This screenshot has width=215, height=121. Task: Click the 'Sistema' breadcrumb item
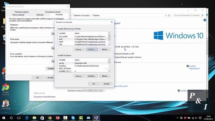(96, 15)
